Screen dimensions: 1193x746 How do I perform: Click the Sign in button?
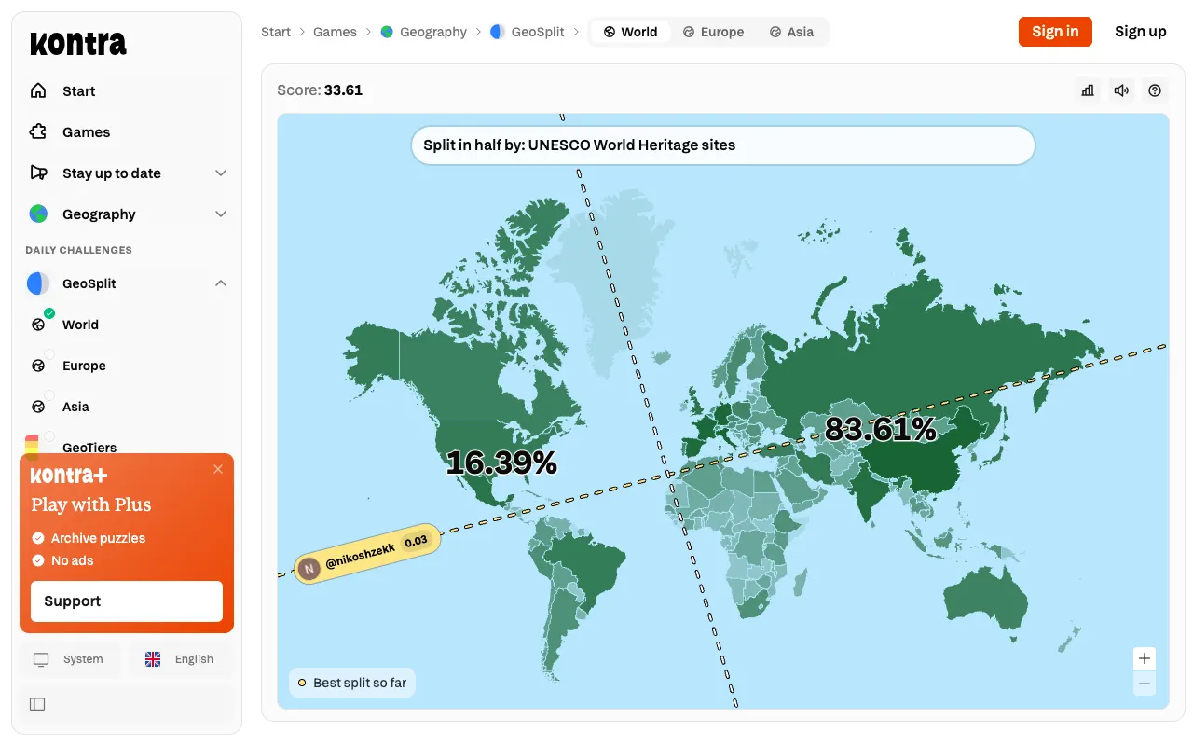pos(1055,32)
